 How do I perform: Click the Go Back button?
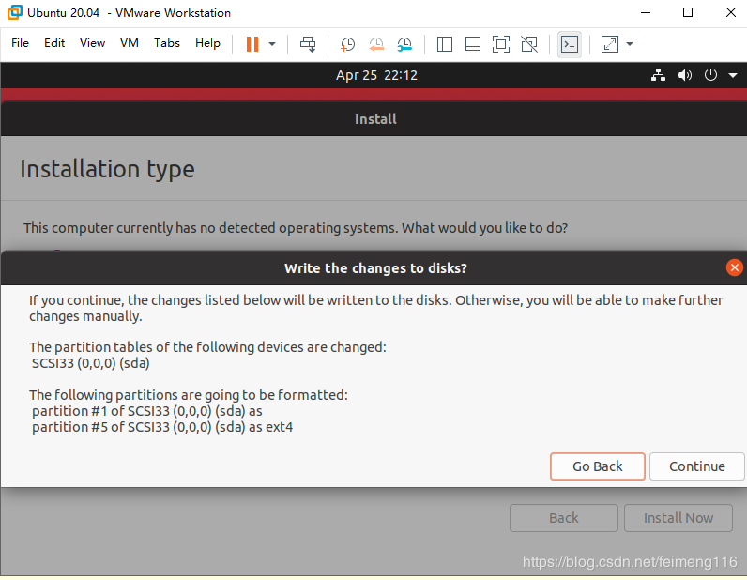coord(598,466)
